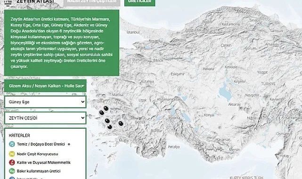Open the hamburger menu icon
Image resolution: width=302 pixels, height=179 pixels.
tap(8, 2)
